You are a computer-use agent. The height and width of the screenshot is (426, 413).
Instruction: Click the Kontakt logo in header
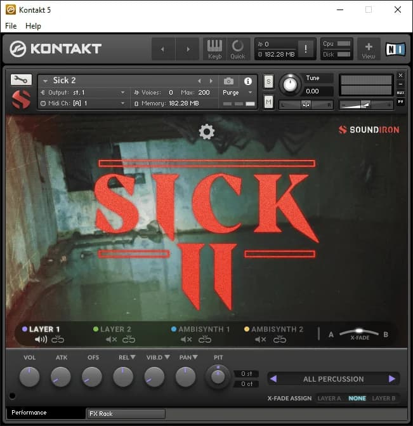coord(56,49)
